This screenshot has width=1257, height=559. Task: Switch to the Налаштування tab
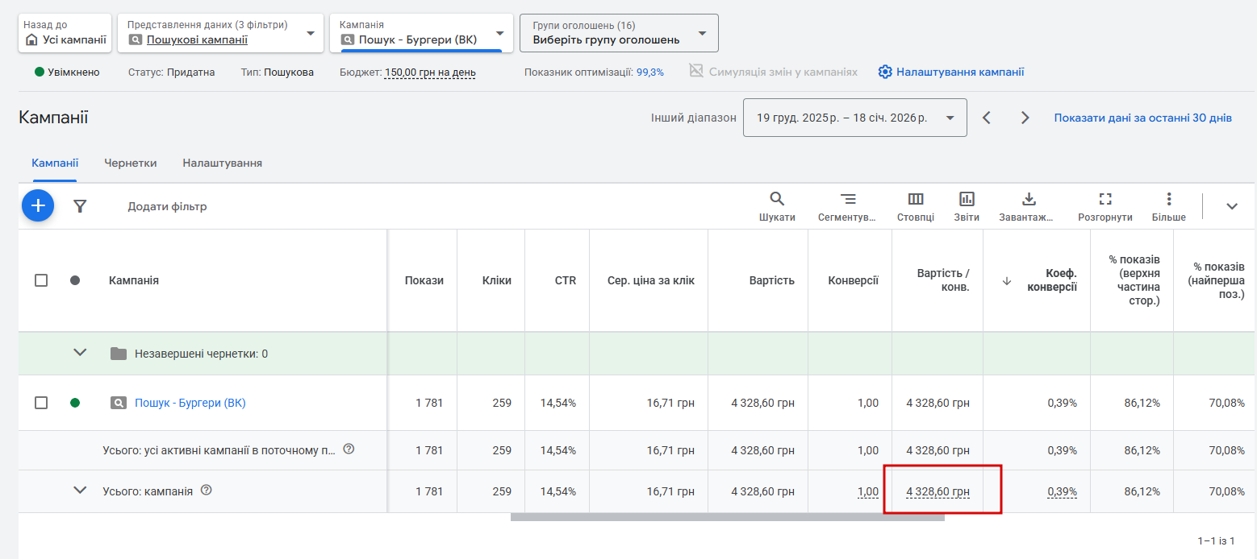coord(222,163)
